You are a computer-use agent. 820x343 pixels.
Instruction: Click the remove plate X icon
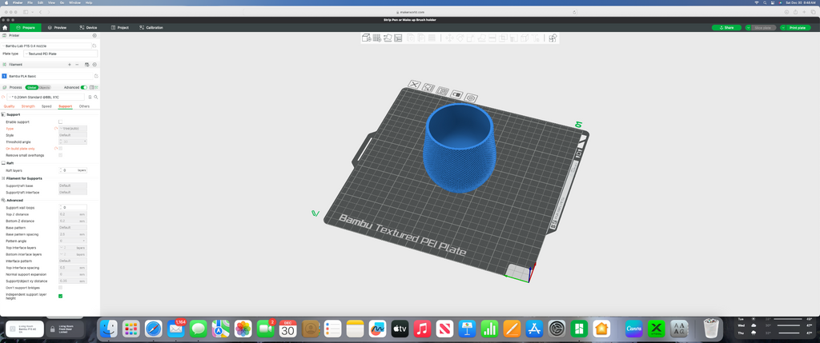pos(414,84)
